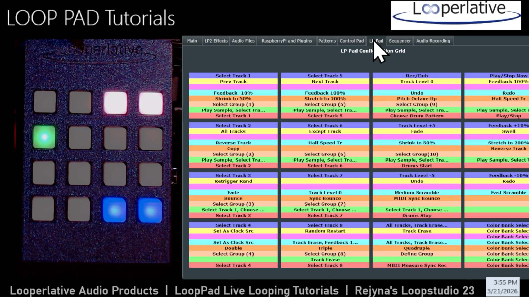
Task: Click the Select Group (3) cell
Action: [233, 204]
